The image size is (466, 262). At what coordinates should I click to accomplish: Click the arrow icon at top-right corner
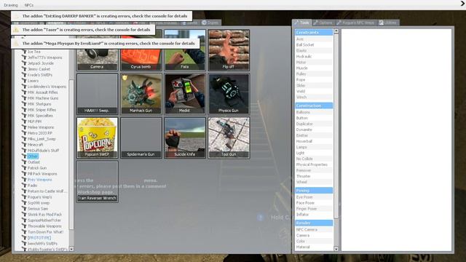pyautogui.click(x=462, y=3)
